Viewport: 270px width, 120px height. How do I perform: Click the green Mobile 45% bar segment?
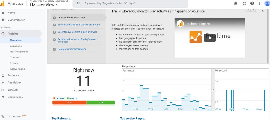(x=101, y=102)
